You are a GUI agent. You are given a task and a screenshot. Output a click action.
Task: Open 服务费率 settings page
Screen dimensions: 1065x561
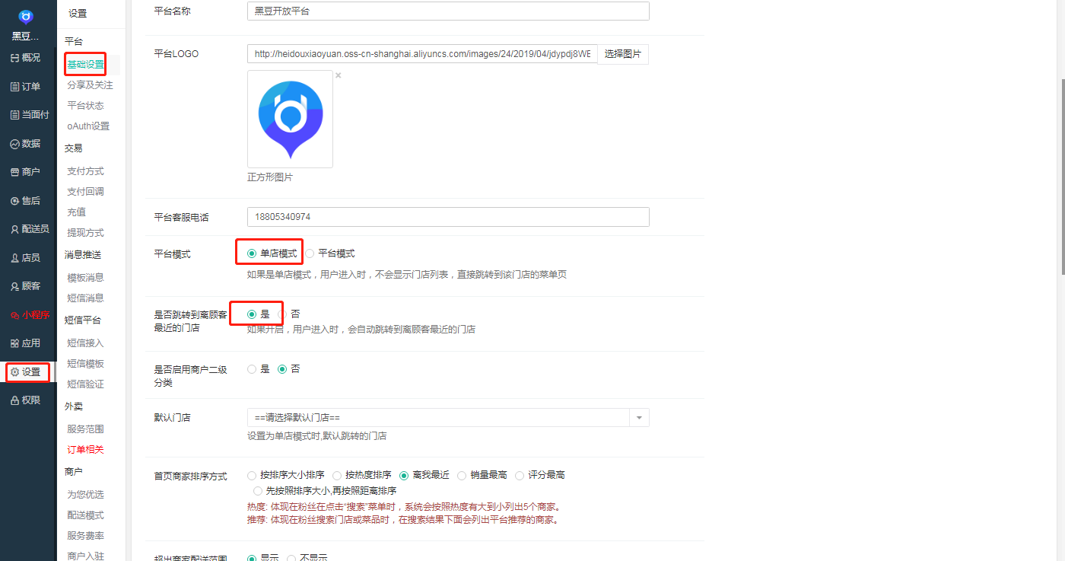tap(85, 536)
